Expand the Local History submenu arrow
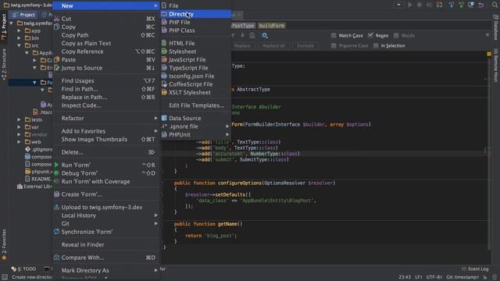This screenshot has height=281, width=500. [x=156, y=215]
